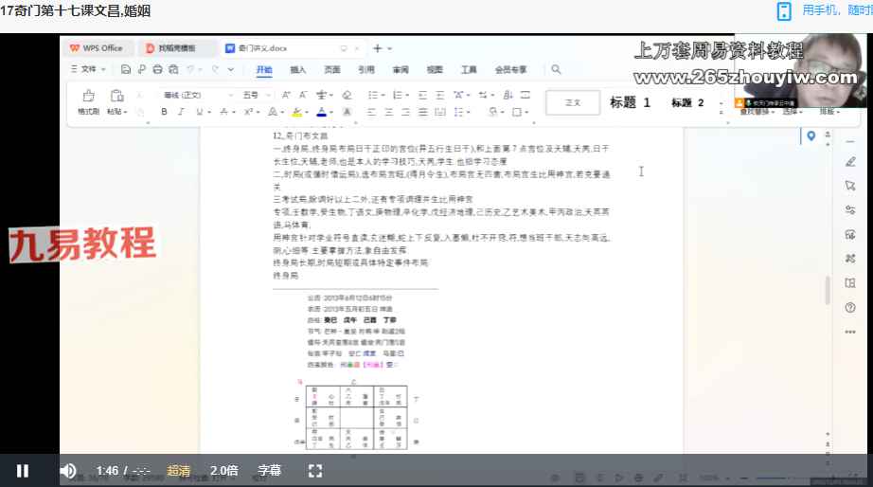
Task: Open the 文件 menu
Action: pyautogui.click(x=89, y=69)
